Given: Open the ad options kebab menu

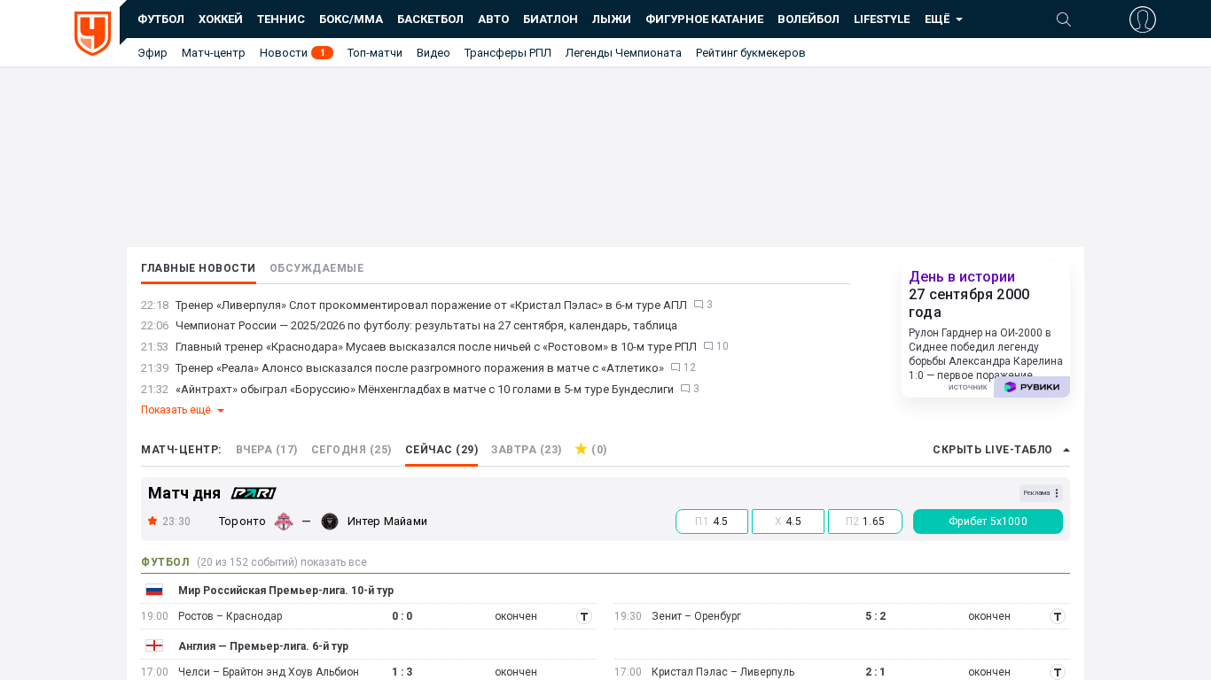Looking at the screenshot, I should click(x=1057, y=493).
